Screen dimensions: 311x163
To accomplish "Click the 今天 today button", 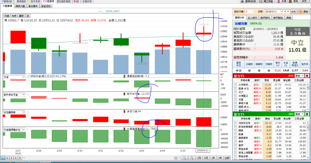I will (x=293, y=12).
